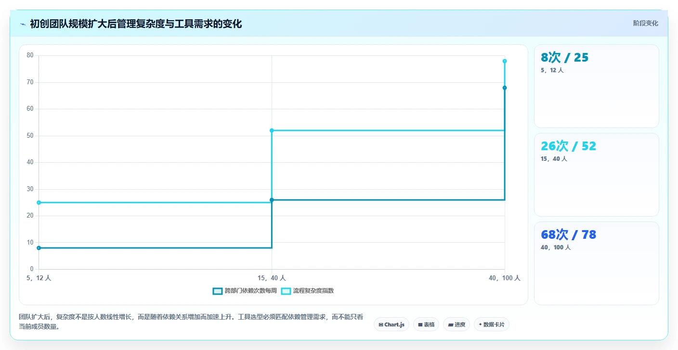
Task: Click the x-axis label 40，100 人
Action: [x=505, y=278]
